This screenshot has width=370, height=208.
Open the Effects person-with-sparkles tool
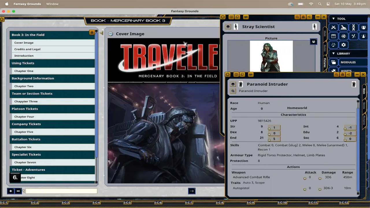[x=363, y=36]
